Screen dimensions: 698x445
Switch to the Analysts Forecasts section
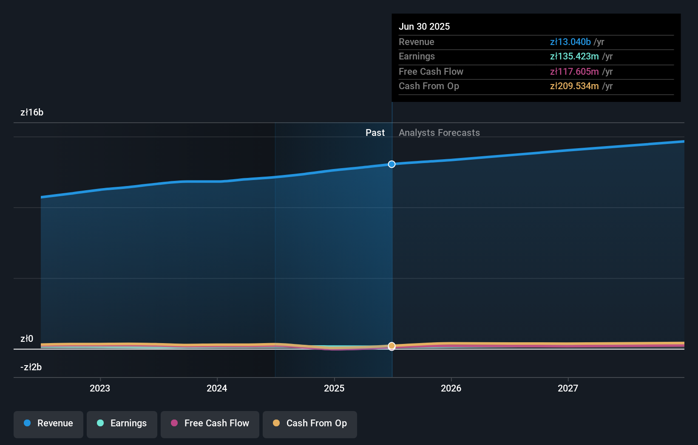coord(439,132)
